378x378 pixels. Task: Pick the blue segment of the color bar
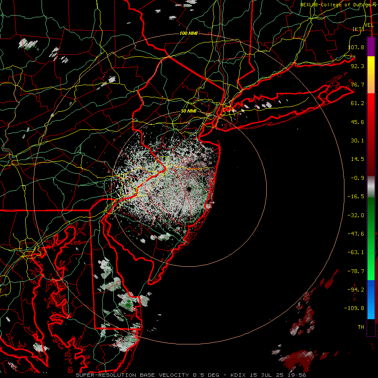pyautogui.click(x=371, y=299)
